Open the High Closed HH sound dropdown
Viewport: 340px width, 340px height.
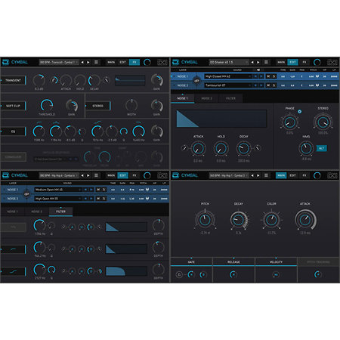228,76
